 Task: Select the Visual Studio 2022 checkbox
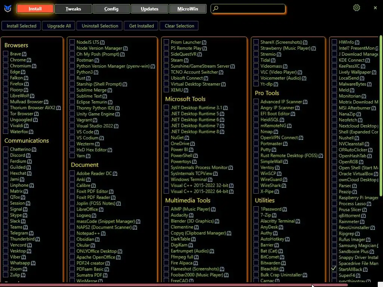pos(72,126)
